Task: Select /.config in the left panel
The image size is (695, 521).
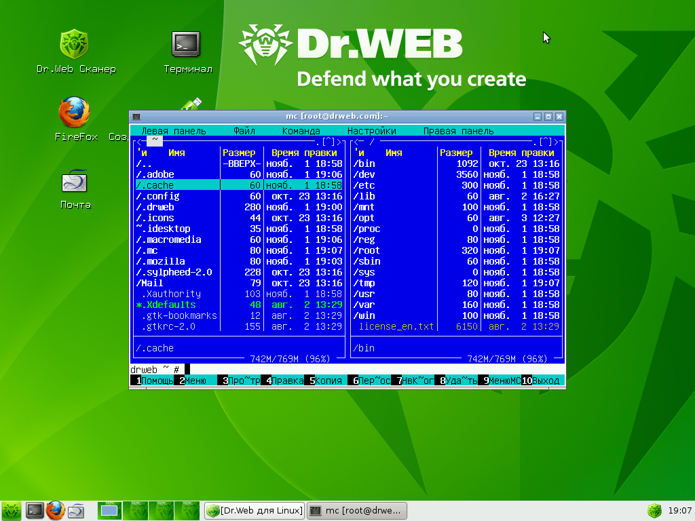Action: (x=239, y=196)
